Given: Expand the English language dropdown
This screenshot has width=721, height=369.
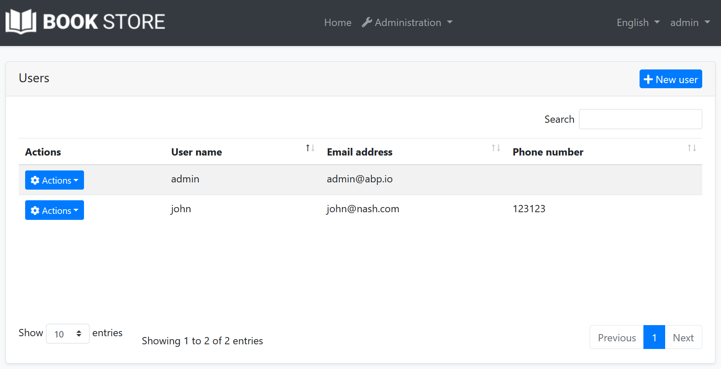Looking at the screenshot, I should 637,23.
